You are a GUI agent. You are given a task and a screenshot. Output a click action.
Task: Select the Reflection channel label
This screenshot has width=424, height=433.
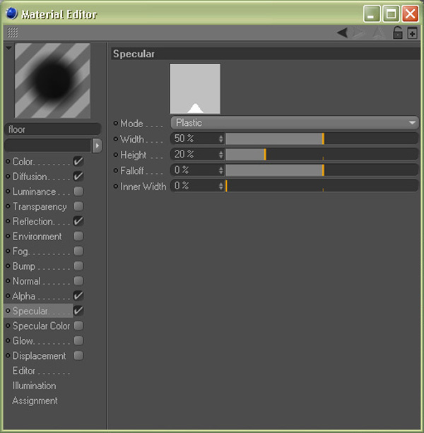pos(33,221)
